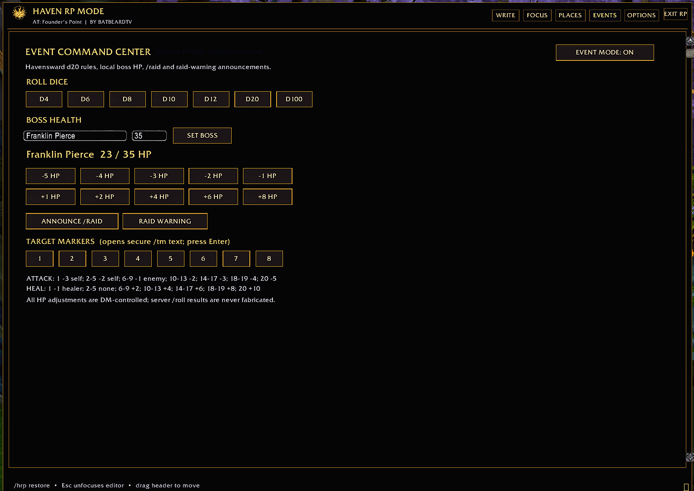694x491 pixels.
Task: Roll a D12 die
Action: (x=211, y=99)
